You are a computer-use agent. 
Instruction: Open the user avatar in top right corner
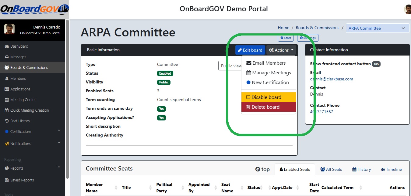407,9
